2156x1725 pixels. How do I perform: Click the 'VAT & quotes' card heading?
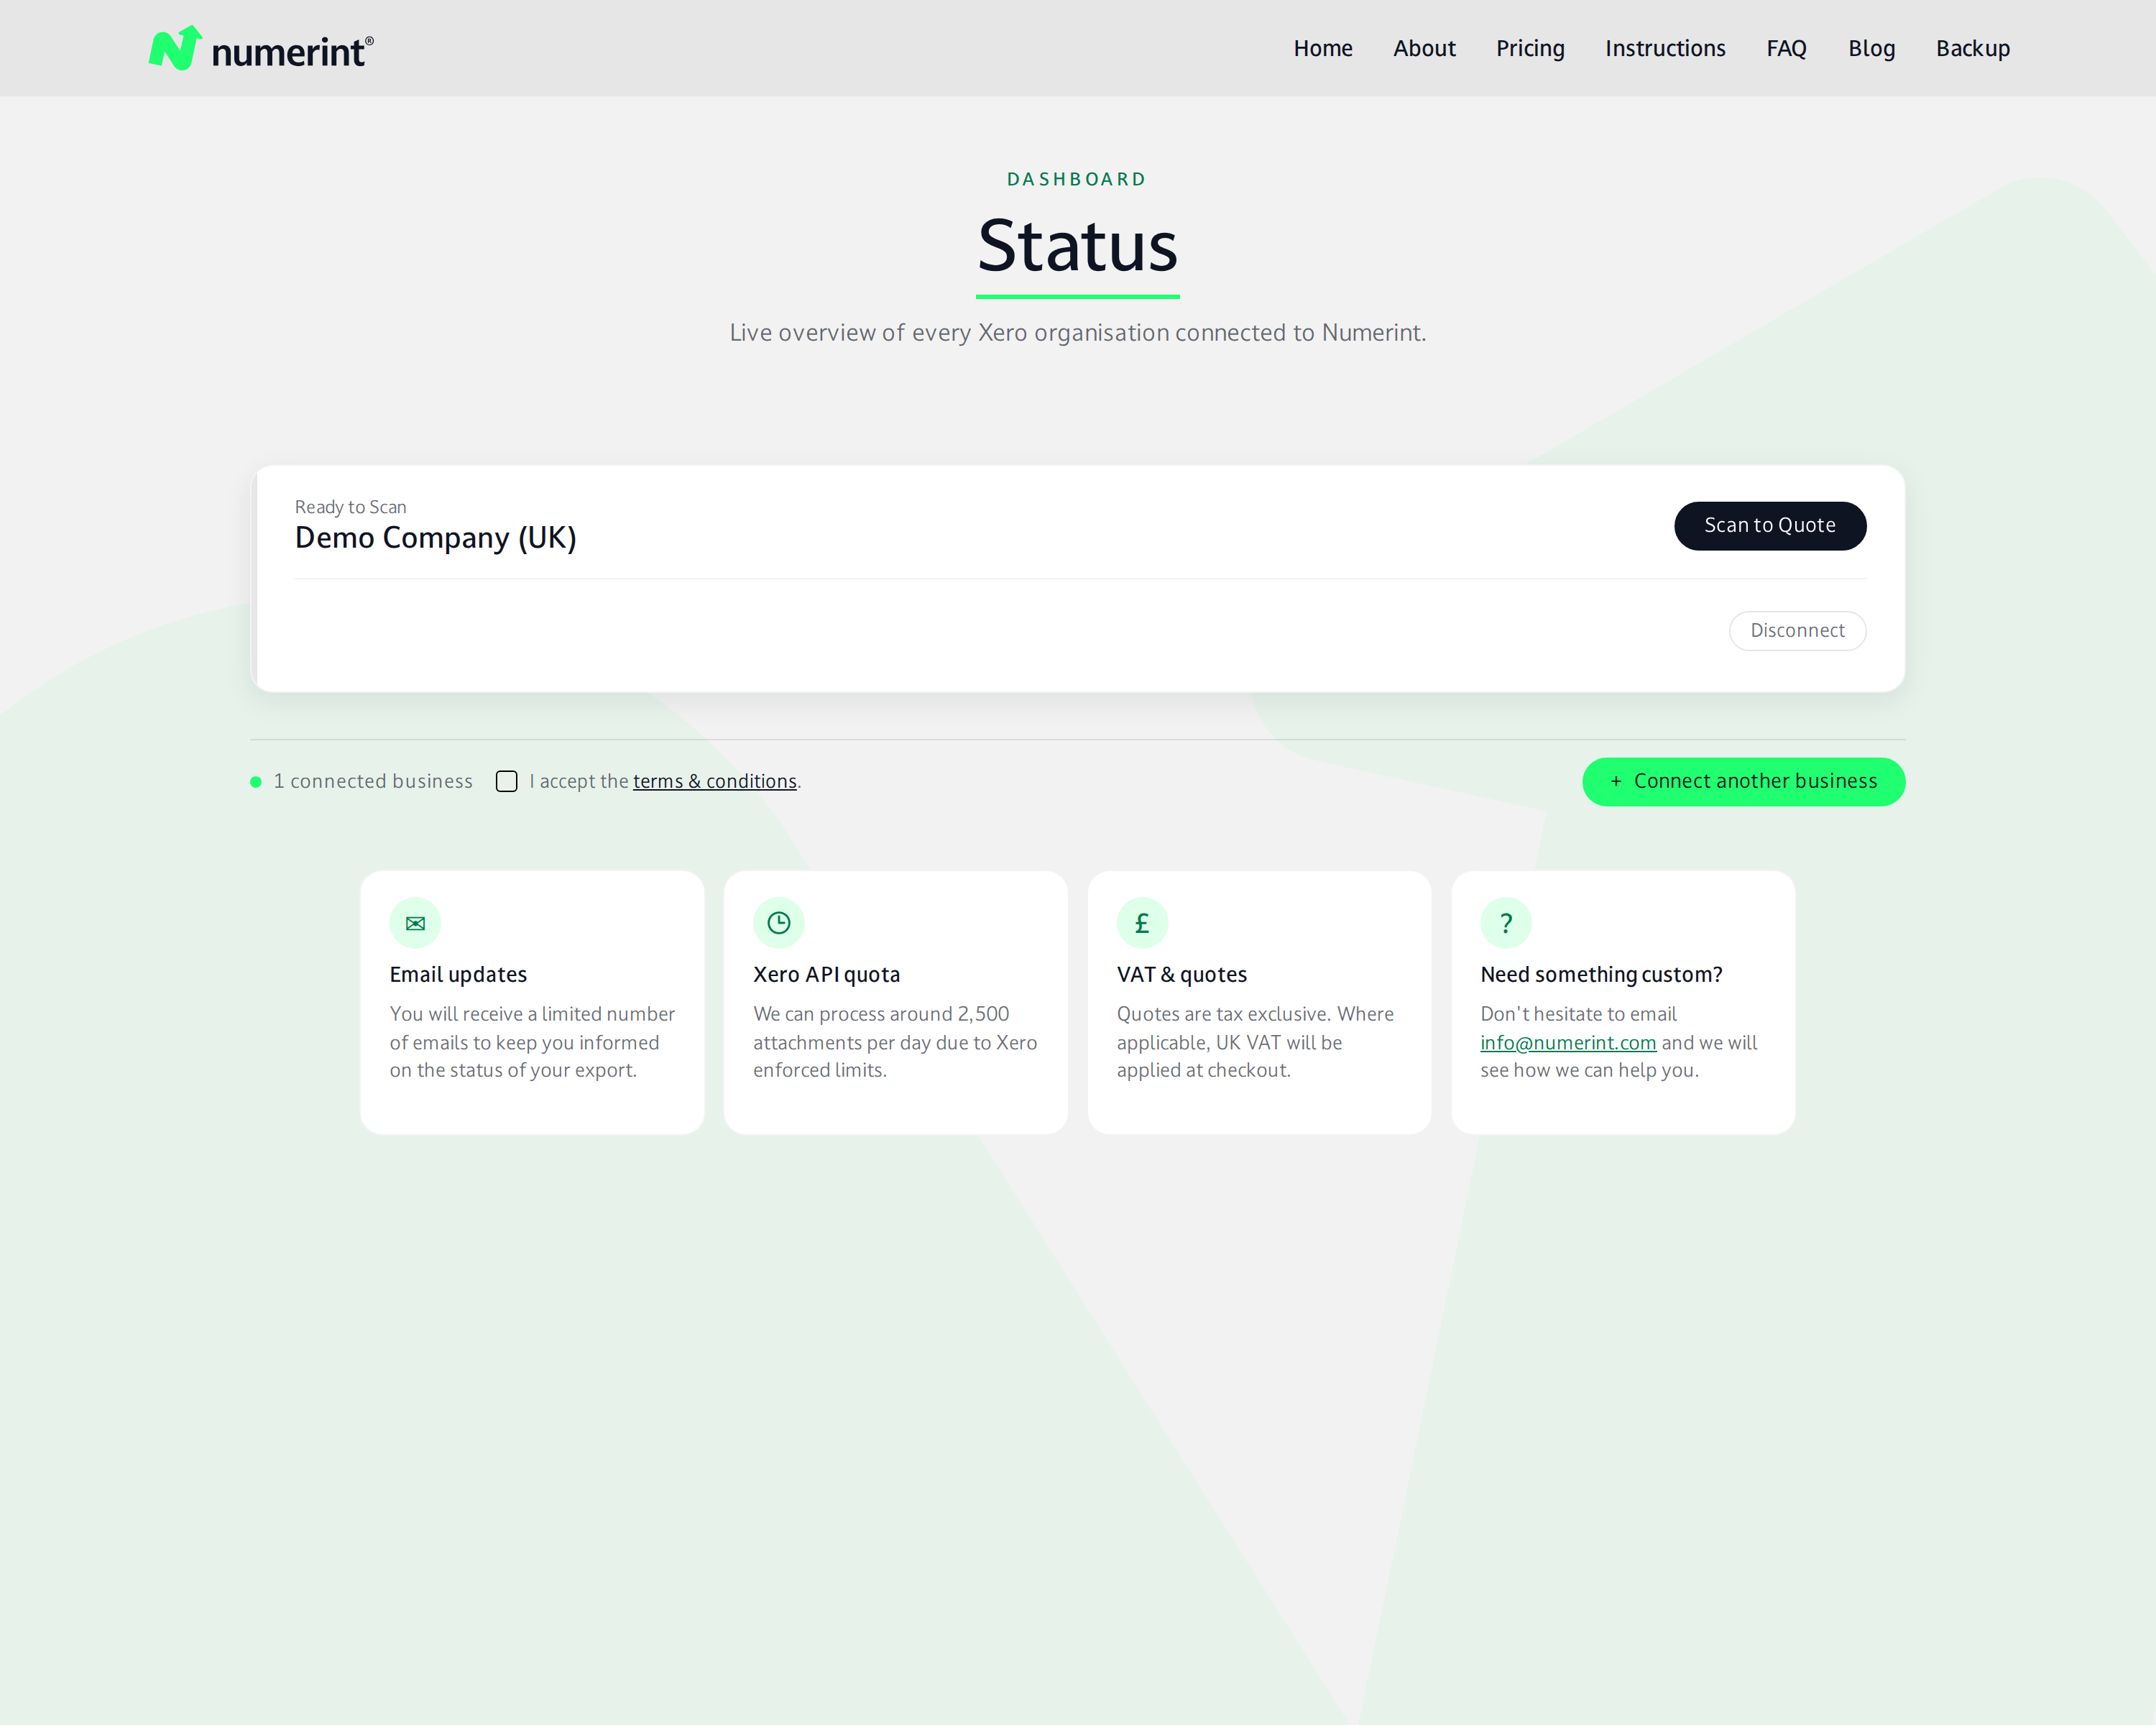click(1182, 975)
